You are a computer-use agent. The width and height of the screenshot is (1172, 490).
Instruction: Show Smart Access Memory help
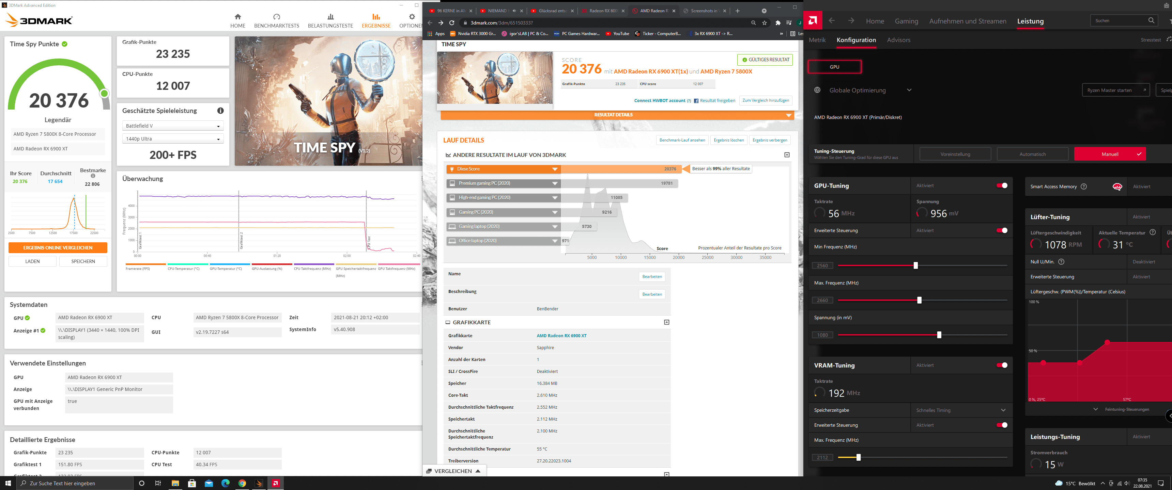point(1084,186)
